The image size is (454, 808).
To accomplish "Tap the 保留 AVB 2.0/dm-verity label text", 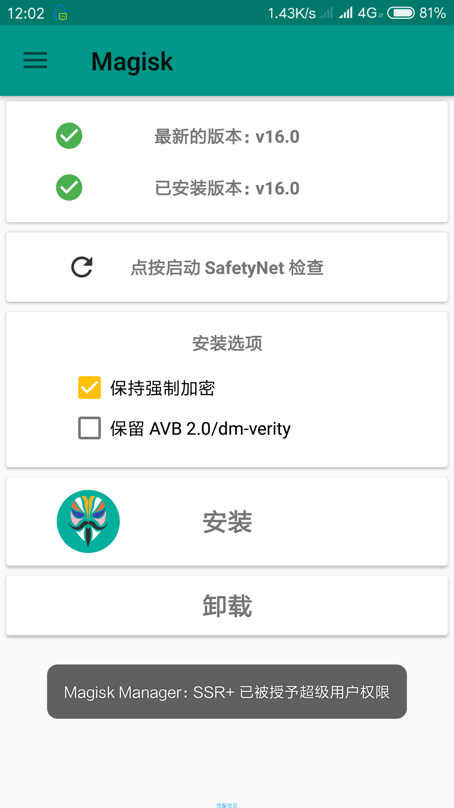I will tap(200, 429).
